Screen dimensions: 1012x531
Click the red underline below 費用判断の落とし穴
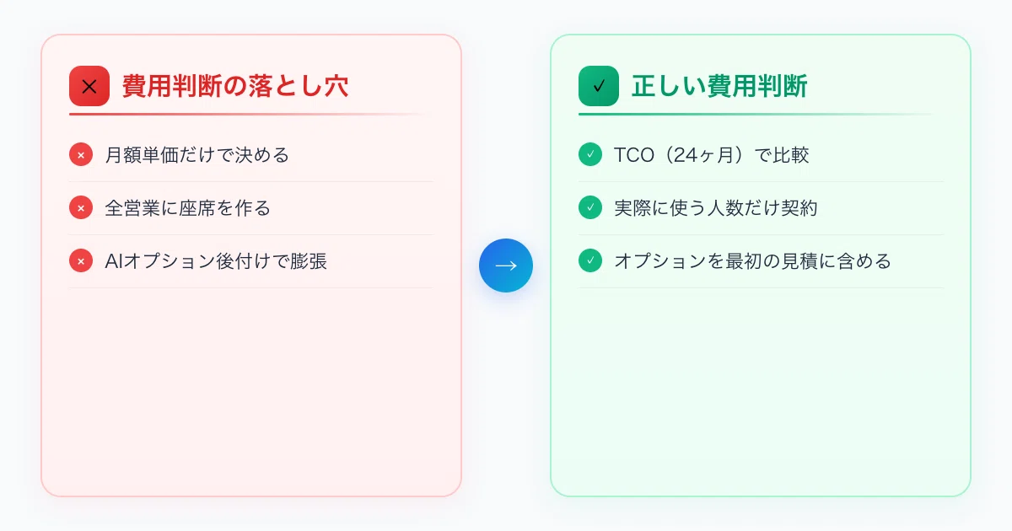[251, 114]
